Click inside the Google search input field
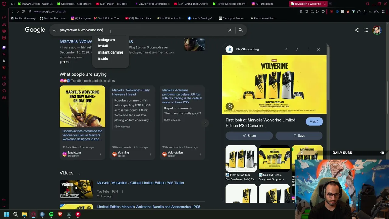This screenshot has width=389, height=219. tap(143, 30)
